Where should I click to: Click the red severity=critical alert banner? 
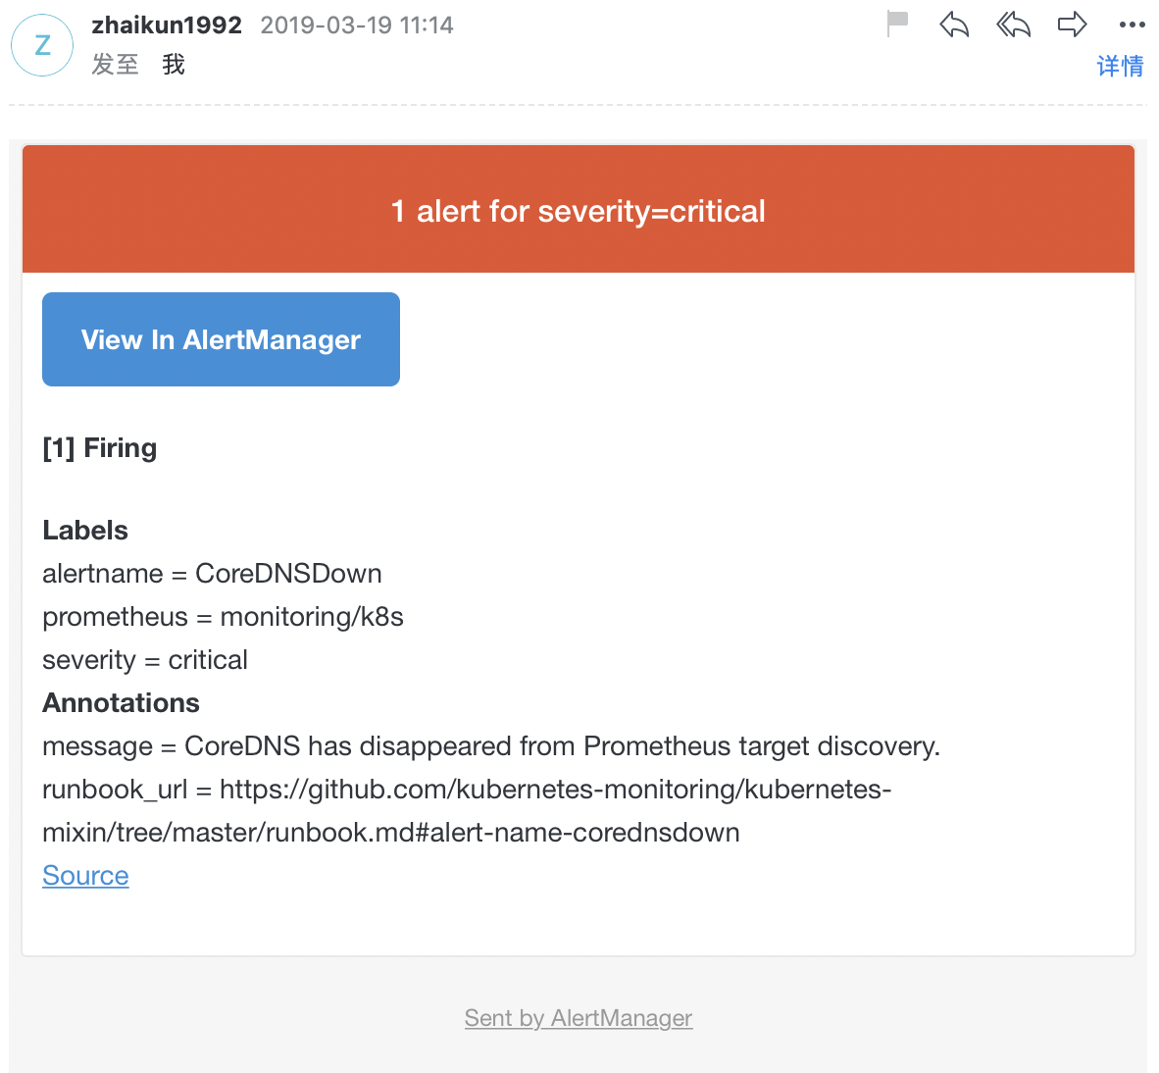coord(579,210)
